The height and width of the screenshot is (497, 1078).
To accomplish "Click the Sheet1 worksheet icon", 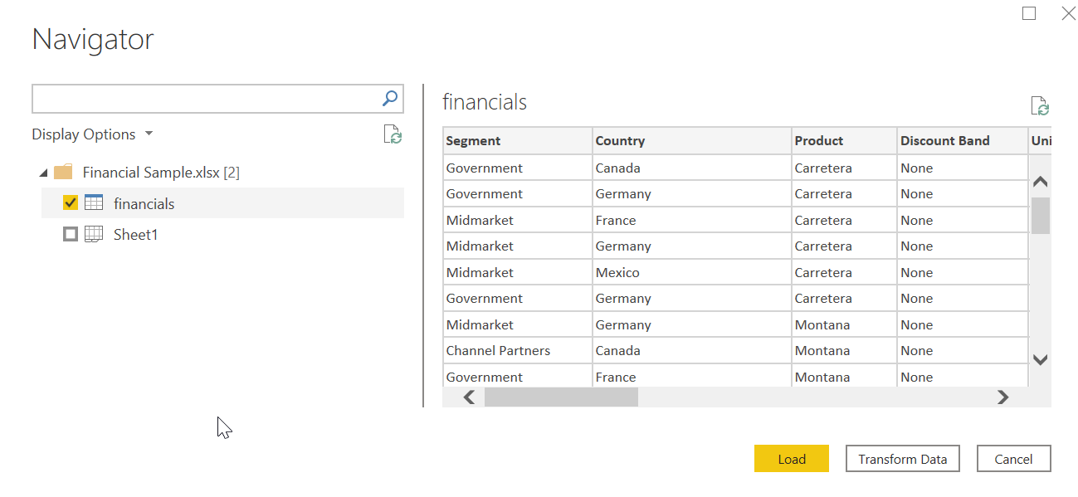I will point(94,235).
